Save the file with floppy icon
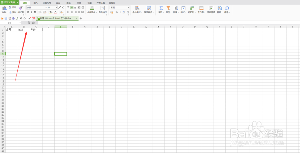Image resolution: width=300 pixels, height=153 pixels. click(x=6, y=19)
